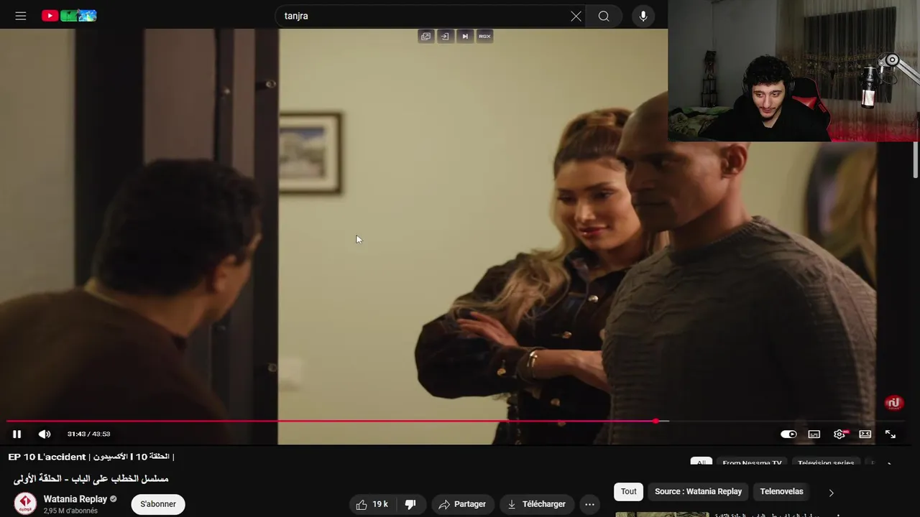Click the pop-out overlay icon above the video
The image size is (920, 517).
[x=426, y=36]
